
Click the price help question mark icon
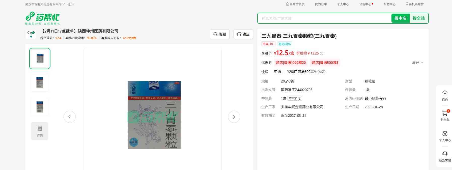tap(322, 53)
